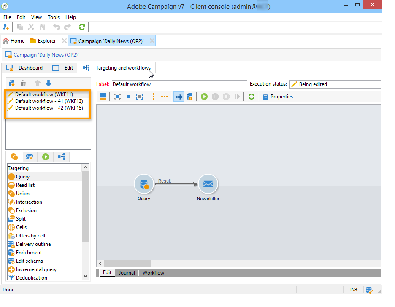Click the display logs icon next to progress arrow

pyautogui.click(x=189, y=97)
